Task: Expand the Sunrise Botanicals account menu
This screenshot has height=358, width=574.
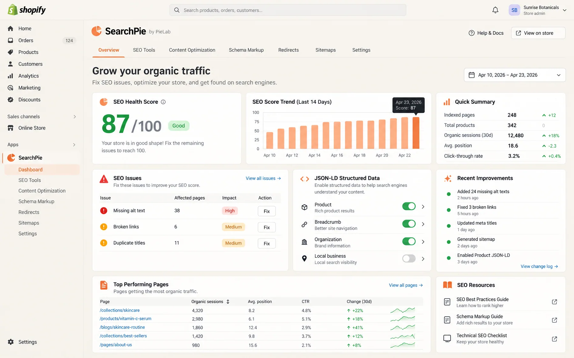Action: pyautogui.click(x=564, y=10)
